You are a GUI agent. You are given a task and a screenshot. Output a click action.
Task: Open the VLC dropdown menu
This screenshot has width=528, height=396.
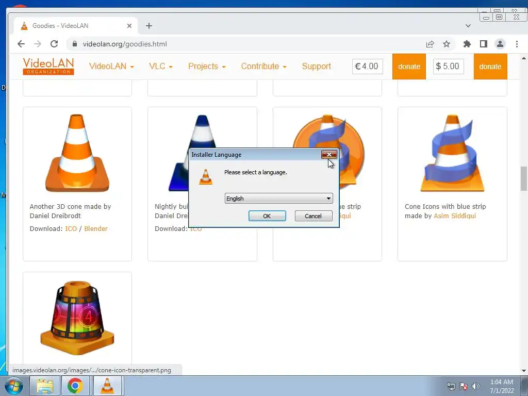tap(161, 67)
